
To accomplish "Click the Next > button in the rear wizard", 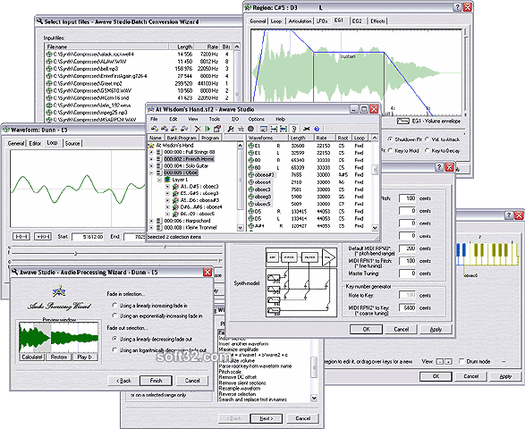I will 267,418.
